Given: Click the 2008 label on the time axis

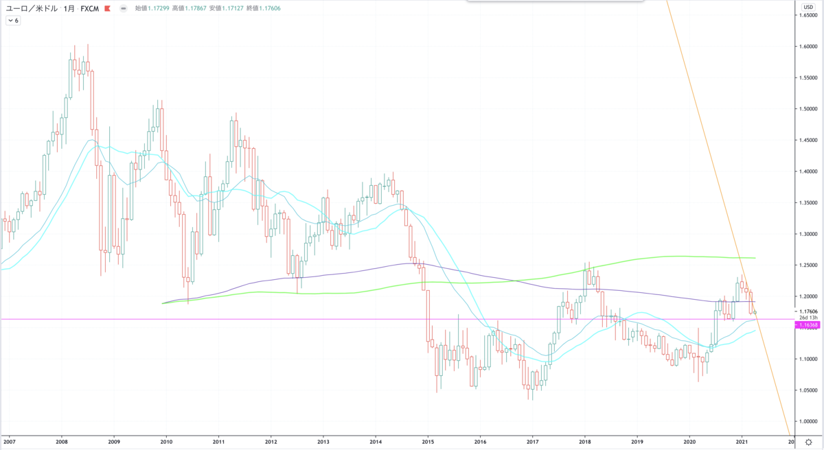Looking at the screenshot, I should pyautogui.click(x=61, y=443).
